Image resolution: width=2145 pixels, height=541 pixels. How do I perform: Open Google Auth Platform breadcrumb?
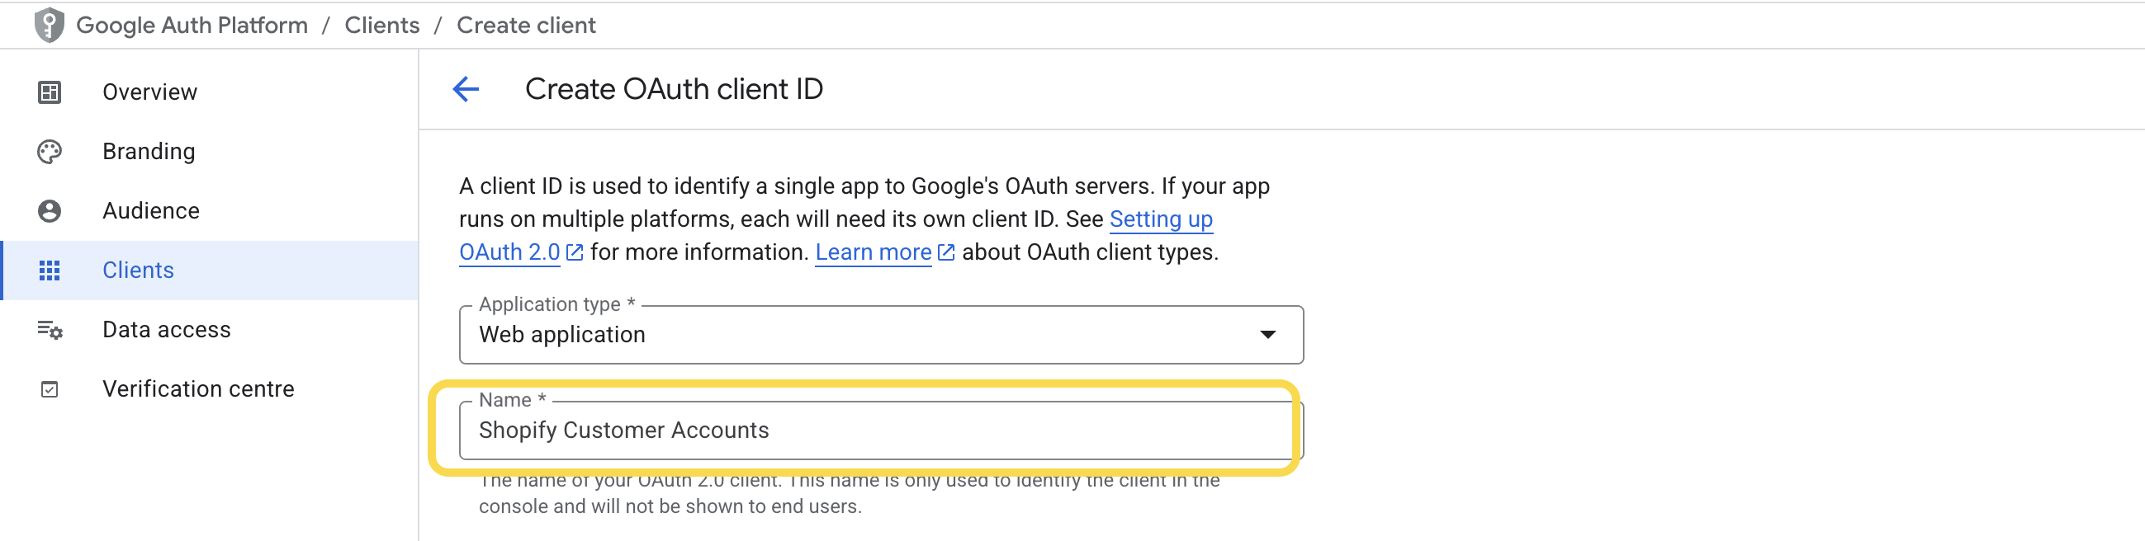click(x=192, y=25)
